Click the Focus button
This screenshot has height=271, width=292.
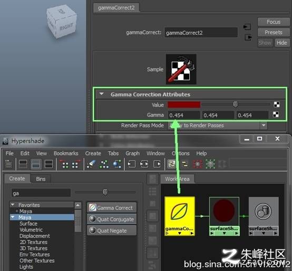(274, 22)
